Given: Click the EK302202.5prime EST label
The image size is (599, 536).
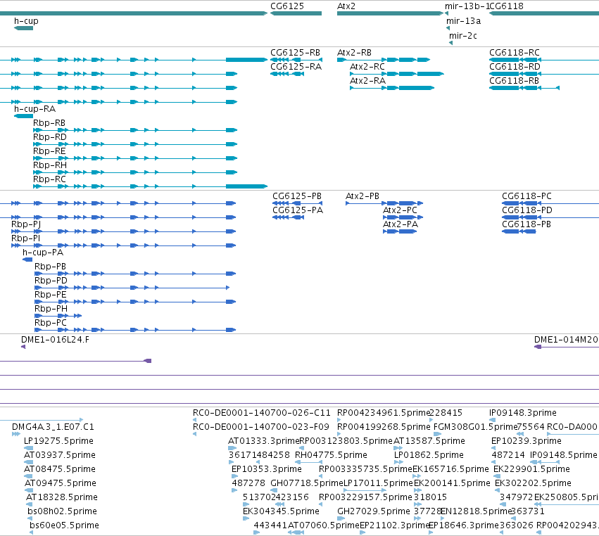Looking at the screenshot, I should point(534,483).
